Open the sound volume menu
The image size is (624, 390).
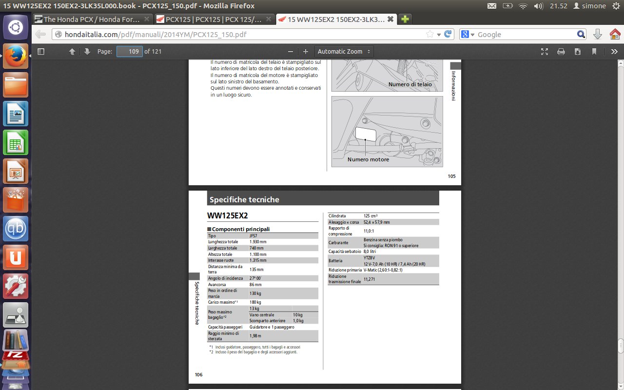[538, 6]
